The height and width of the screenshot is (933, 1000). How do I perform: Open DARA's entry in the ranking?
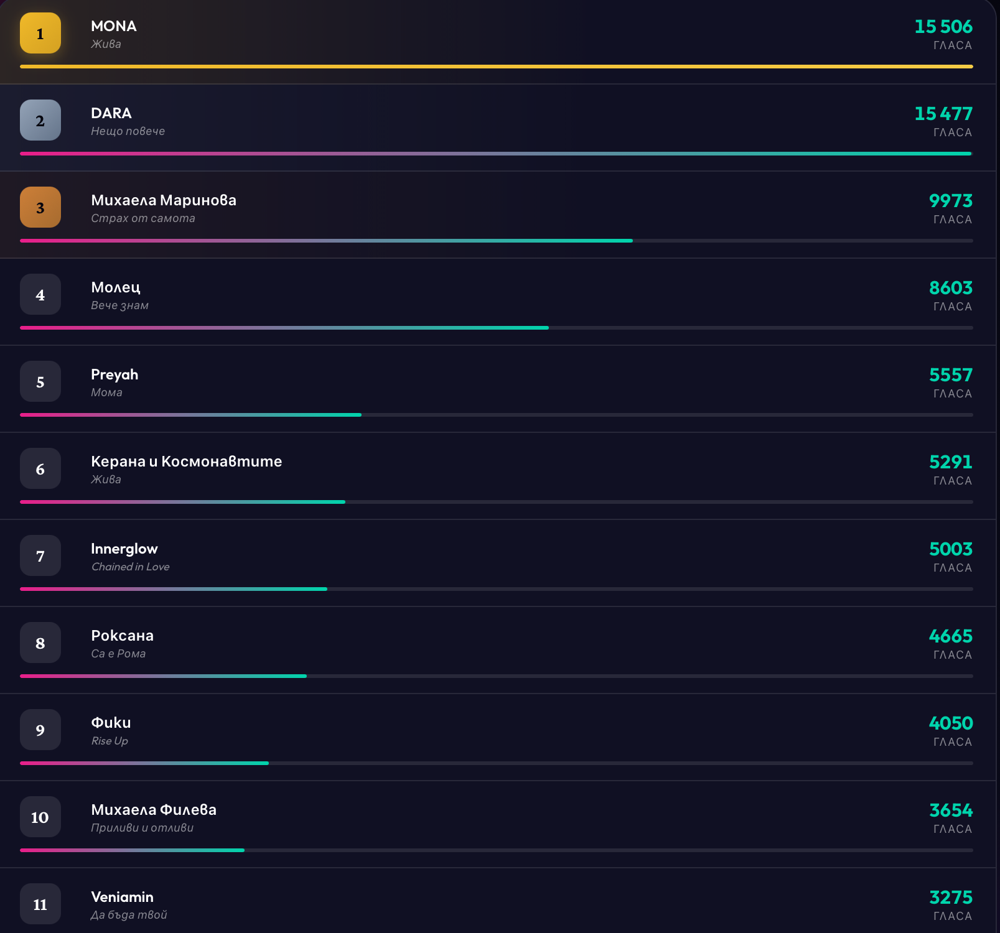pos(111,113)
